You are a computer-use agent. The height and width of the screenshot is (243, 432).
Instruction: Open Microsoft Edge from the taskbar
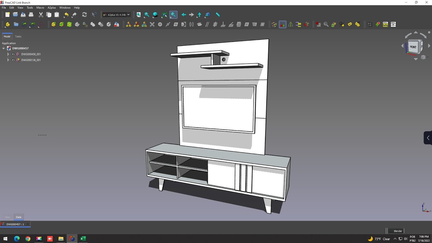tap(17, 239)
